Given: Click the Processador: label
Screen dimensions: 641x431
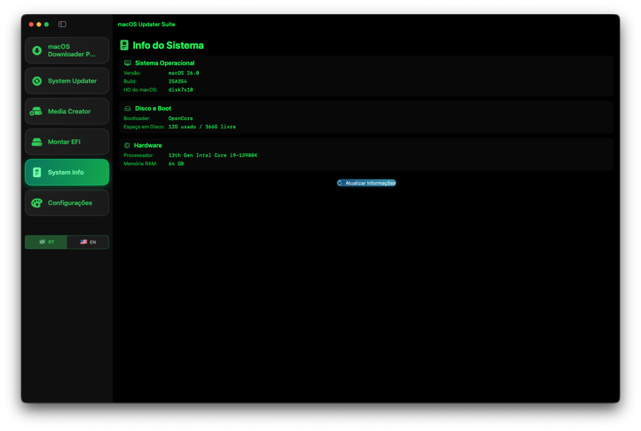Looking at the screenshot, I should [138, 155].
